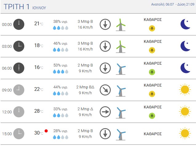
Task: Select the ΤΡΙΤΗ 1 ΙΟΥΛΙΟΥ heading
Action: 25,7
